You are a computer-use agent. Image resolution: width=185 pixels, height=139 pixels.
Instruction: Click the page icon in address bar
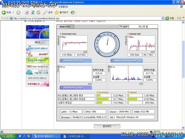click(x=11, y=18)
